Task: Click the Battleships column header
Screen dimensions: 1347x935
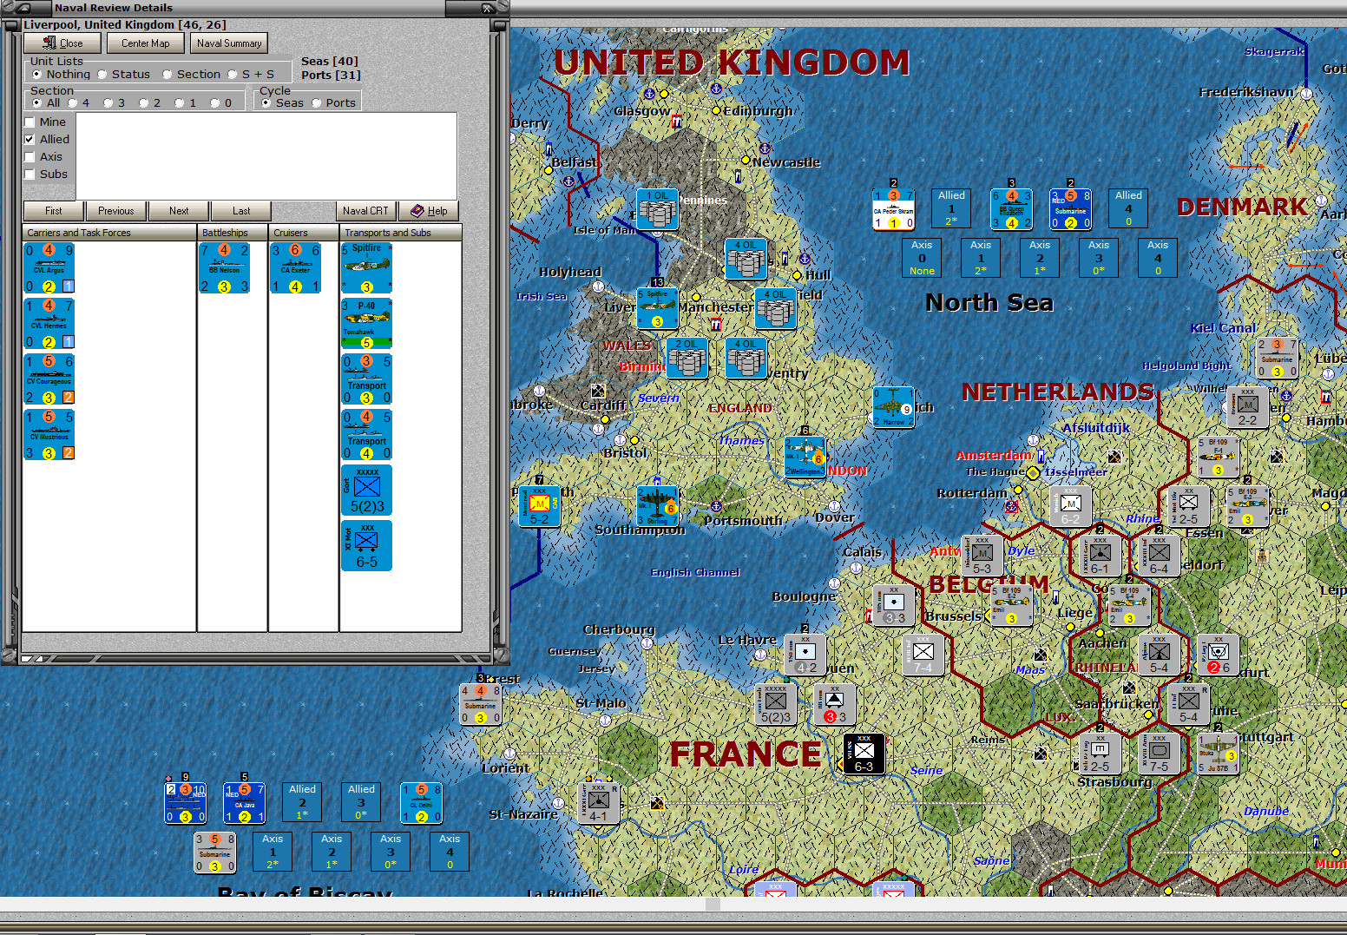Action: tap(233, 233)
